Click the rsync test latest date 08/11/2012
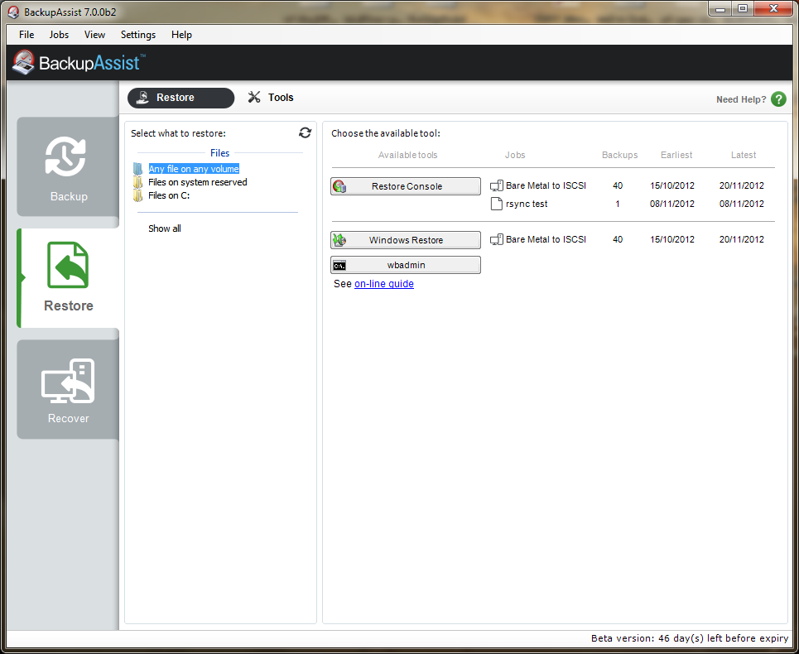 pos(741,204)
